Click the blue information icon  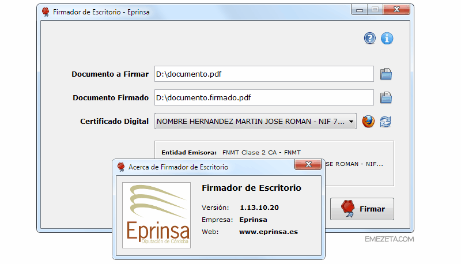click(x=387, y=38)
